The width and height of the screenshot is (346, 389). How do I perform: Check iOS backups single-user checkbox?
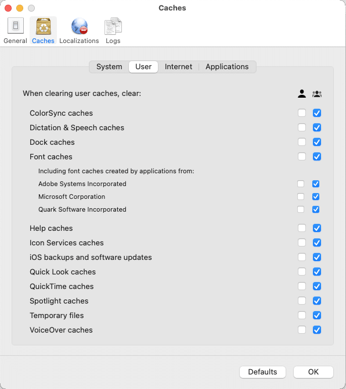[302, 257]
